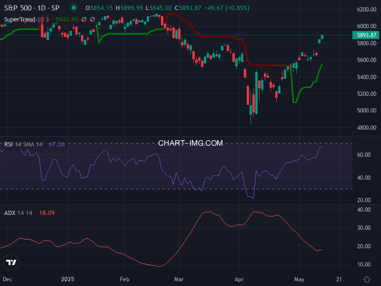The height and width of the screenshot is (286, 381).
Task: Open chart settings gear icon
Action: coord(367,279)
